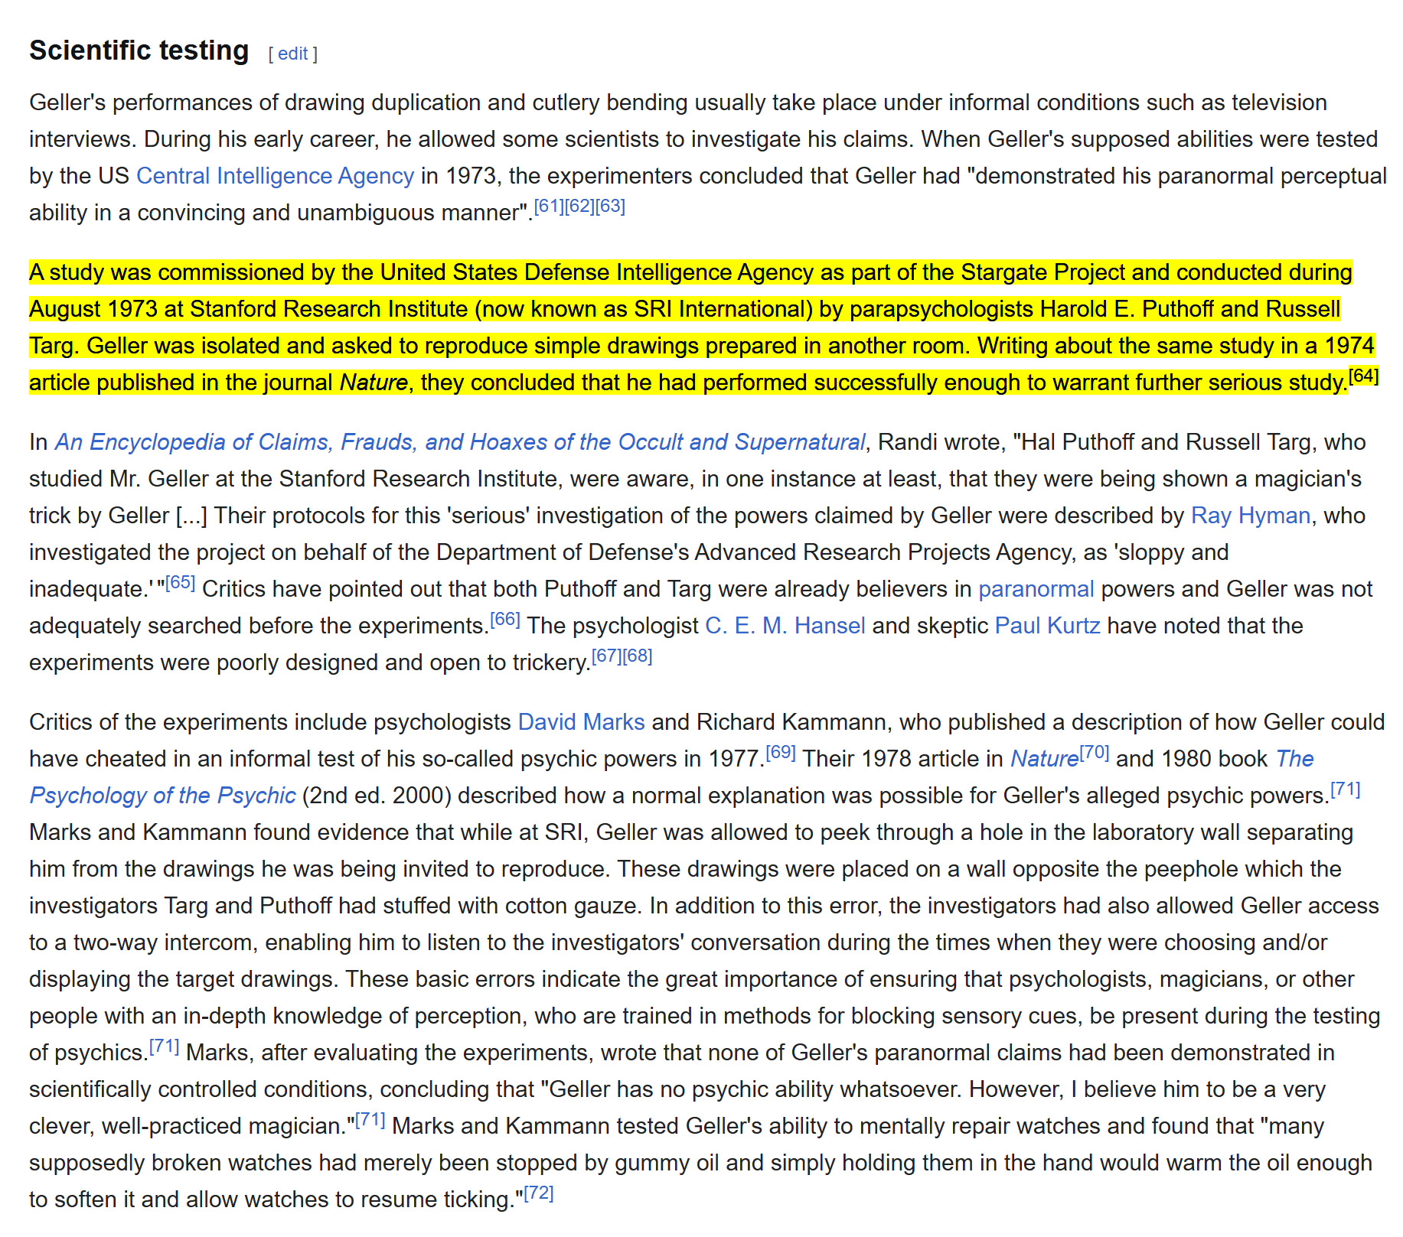1403x1237 pixels.
Task: Click the edit link beside Scientific testing
Action: pyautogui.click(x=292, y=54)
